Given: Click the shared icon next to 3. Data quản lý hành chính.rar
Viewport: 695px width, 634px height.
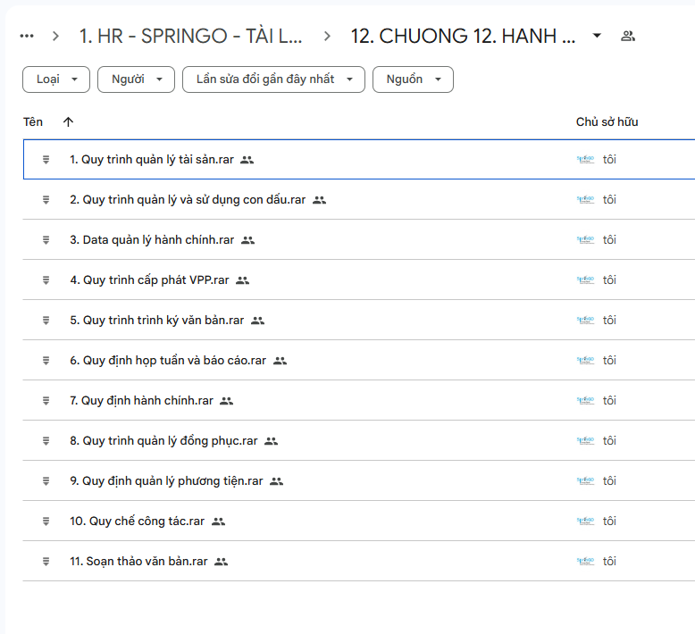Looking at the screenshot, I should pyautogui.click(x=247, y=240).
